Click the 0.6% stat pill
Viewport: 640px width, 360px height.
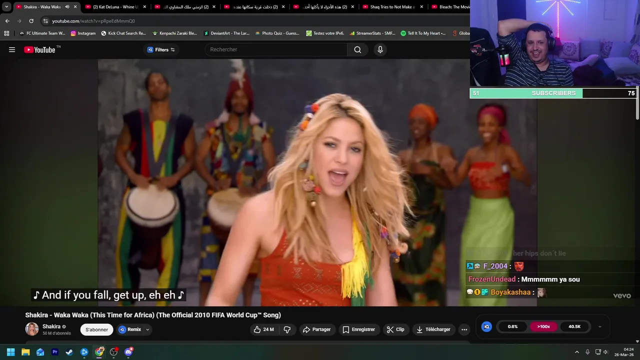tap(512, 326)
